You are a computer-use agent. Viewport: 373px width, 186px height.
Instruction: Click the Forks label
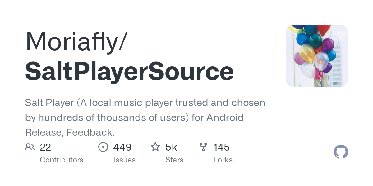pos(223,160)
